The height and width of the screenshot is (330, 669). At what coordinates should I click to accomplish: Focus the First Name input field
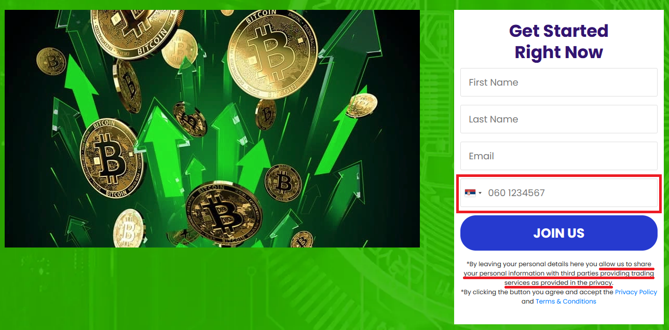pos(558,82)
